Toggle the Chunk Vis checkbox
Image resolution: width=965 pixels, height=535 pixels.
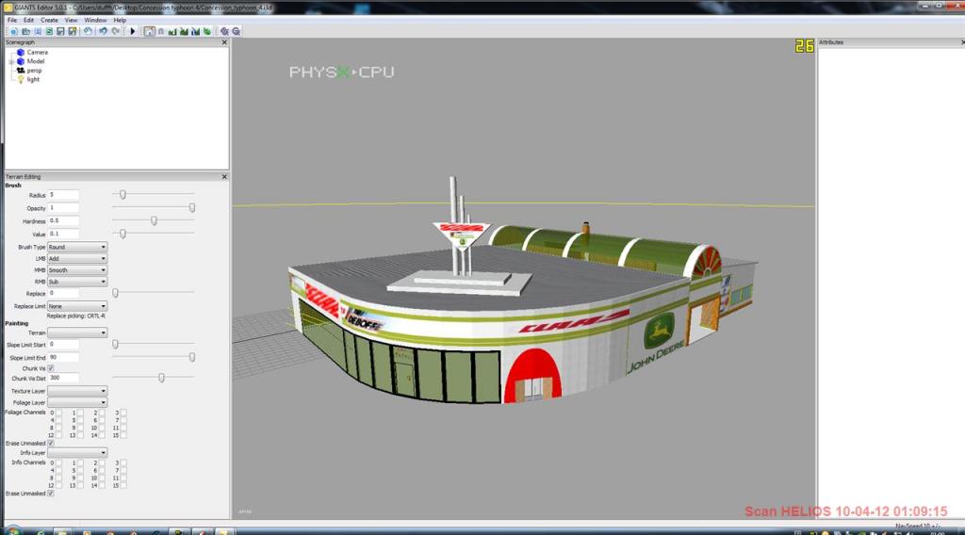[x=51, y=368]
